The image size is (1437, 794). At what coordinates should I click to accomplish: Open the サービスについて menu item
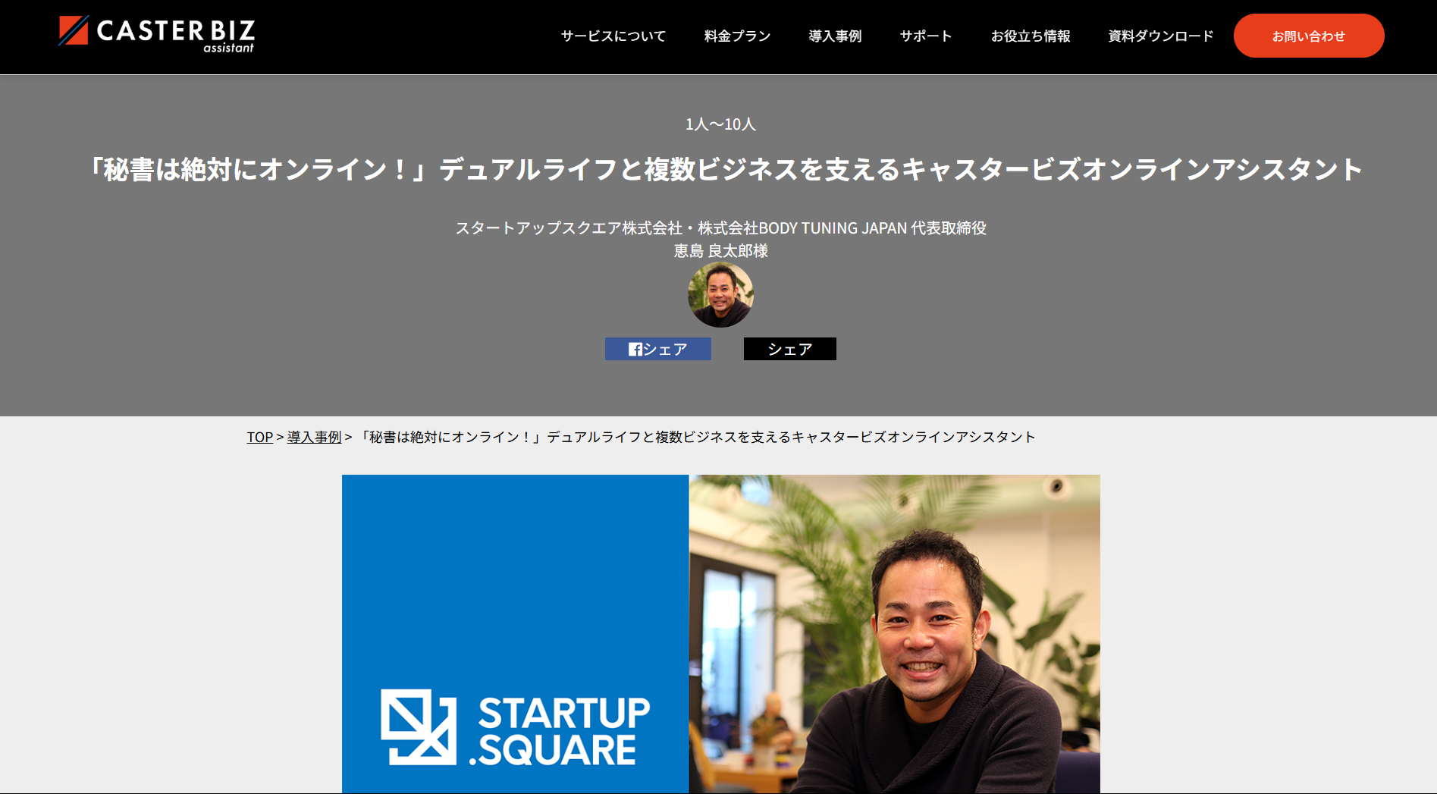pos(613,36)
